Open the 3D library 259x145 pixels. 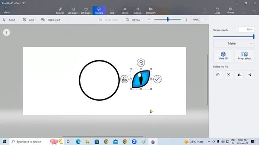click(x=151, y=10)
